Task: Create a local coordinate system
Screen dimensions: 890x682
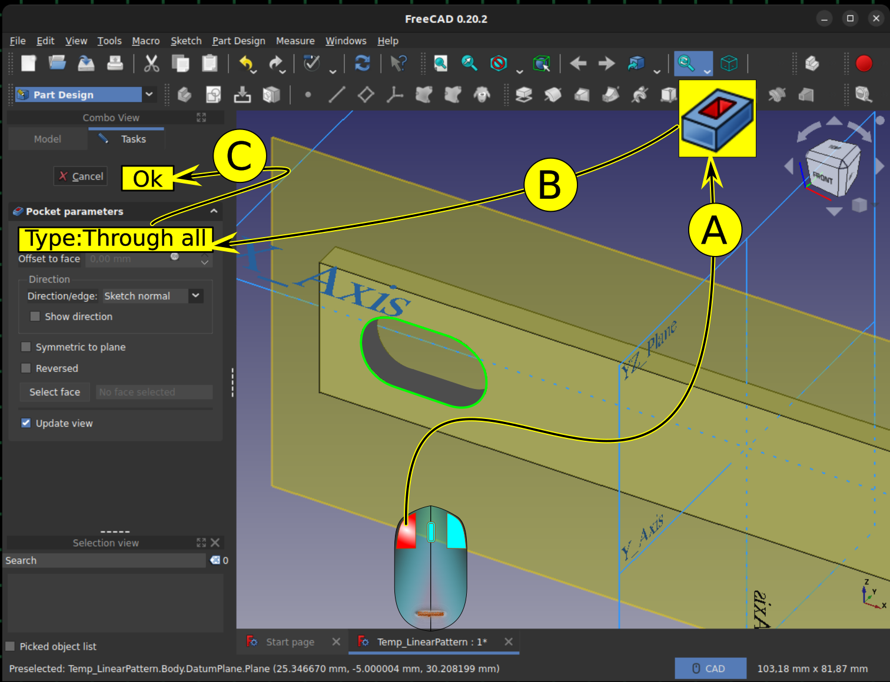Action: point(394,94)
